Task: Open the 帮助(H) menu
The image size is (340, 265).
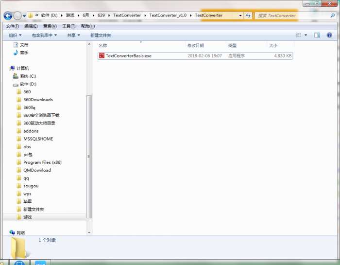Action: click(88, 26)
